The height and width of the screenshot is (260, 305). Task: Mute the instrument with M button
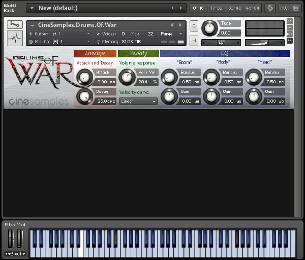[194, 41]
